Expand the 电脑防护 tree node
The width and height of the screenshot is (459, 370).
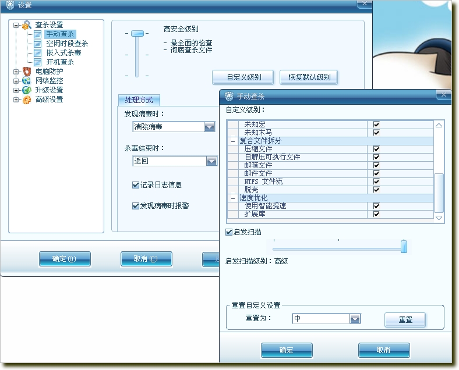(16, 72)
